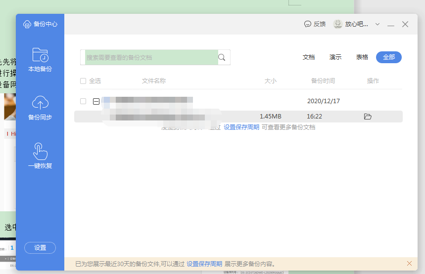This screenshot has height=274, width=425.
Task: Collapse the 2020/12/17 backup group
Action: [96, 101]
